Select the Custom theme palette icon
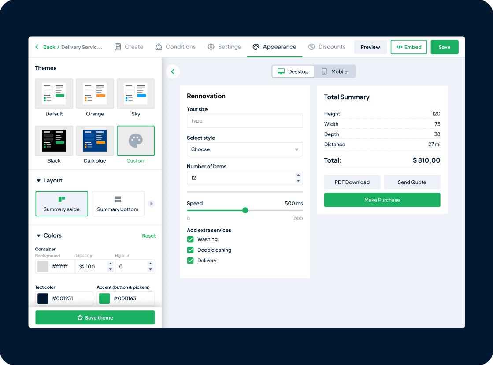Viewport: 493px width, 365px height. pos(136,141)
